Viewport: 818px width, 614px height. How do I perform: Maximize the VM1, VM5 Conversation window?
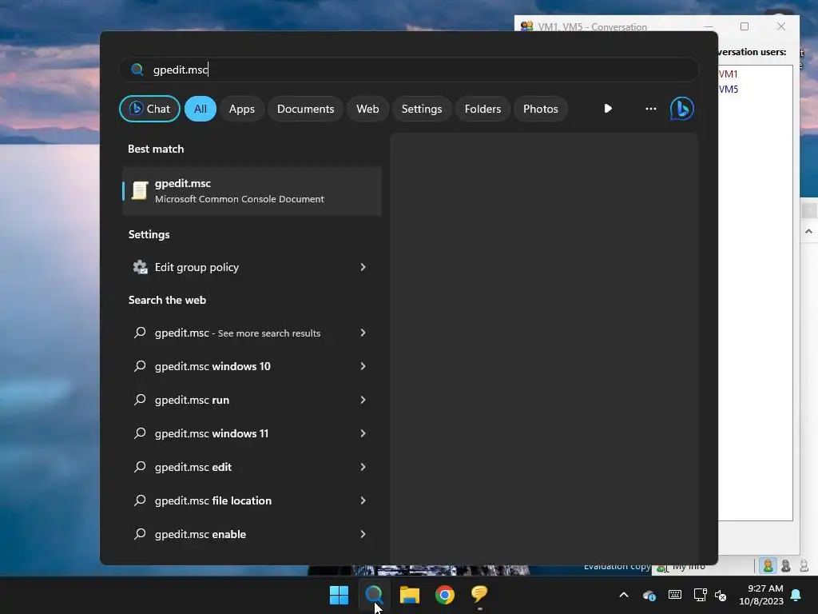[x=745, y=26]
